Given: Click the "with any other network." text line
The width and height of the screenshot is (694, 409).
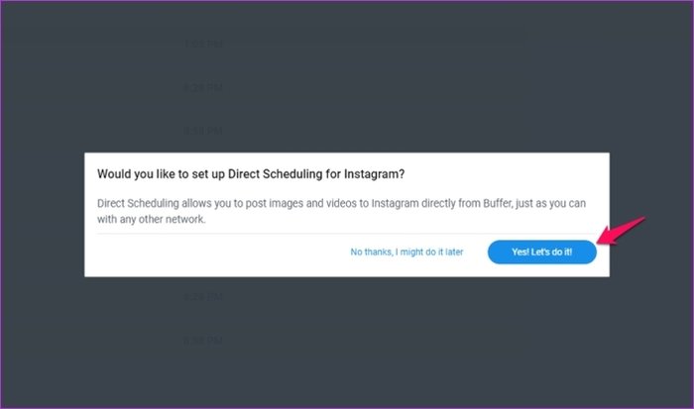Looking at the screenshot, I should click(155, 218).
